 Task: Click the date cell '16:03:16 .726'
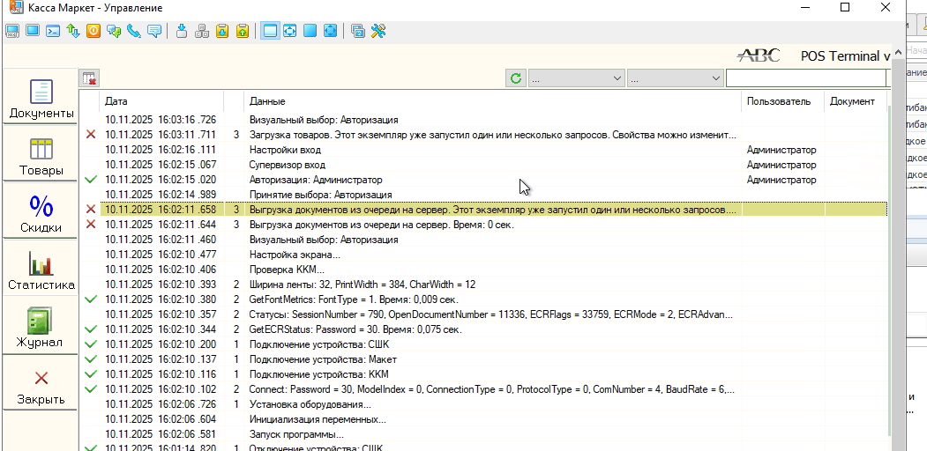point(161,120)
